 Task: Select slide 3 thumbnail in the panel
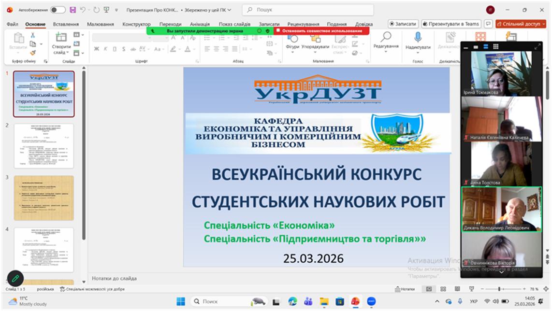[x=44, y=198]
